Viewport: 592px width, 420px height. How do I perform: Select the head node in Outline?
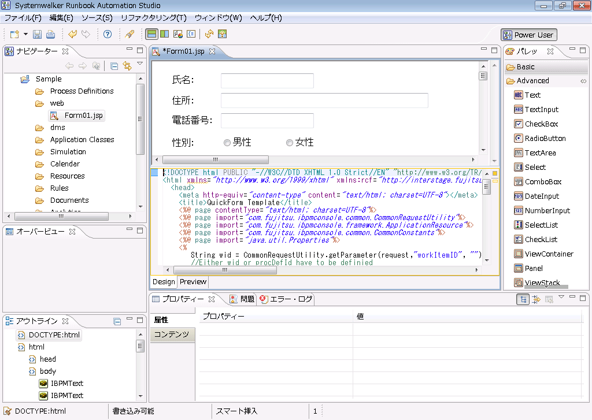(43, 359)
